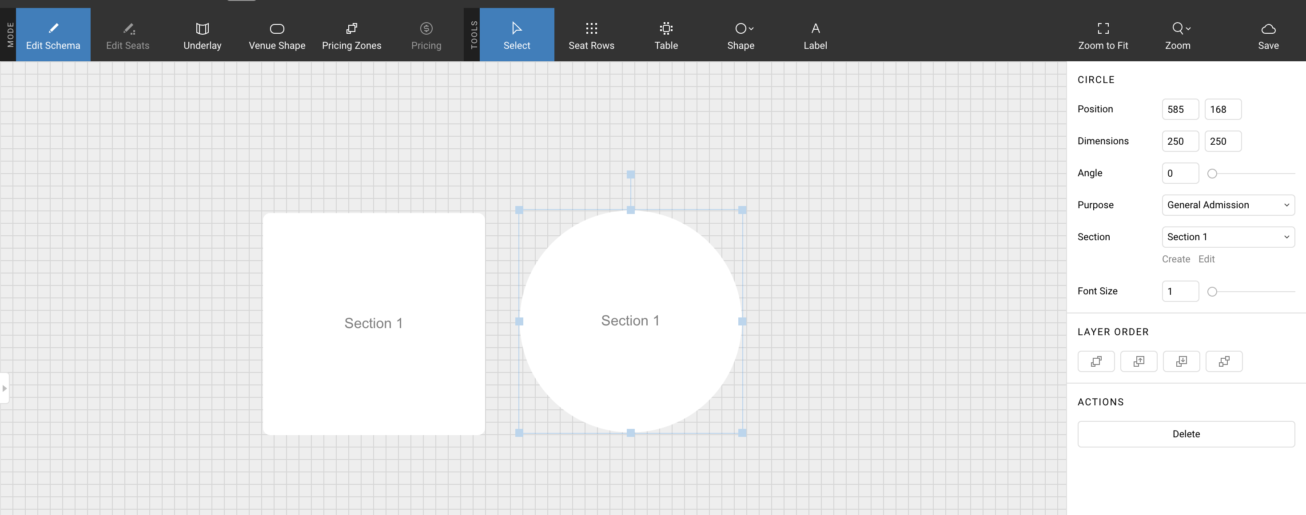Image resolution: width=1306 pixels, height=515 pixels.
Task: Click the first layer order button
Action: [x=1095, y=361]
